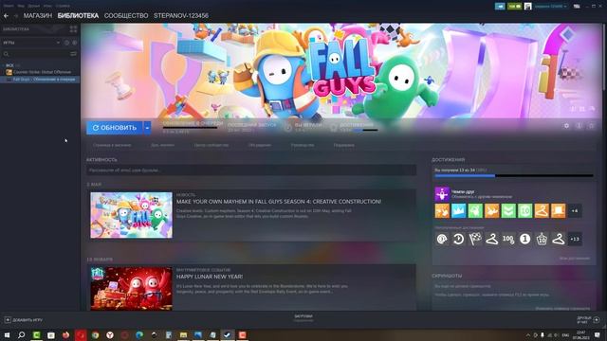Click the Steam icon in taskbar

pos(228,334)
